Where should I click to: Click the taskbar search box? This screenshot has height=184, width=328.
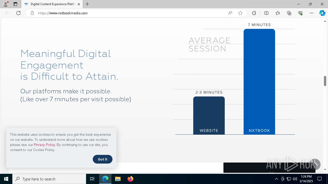[x=49, y=179]
